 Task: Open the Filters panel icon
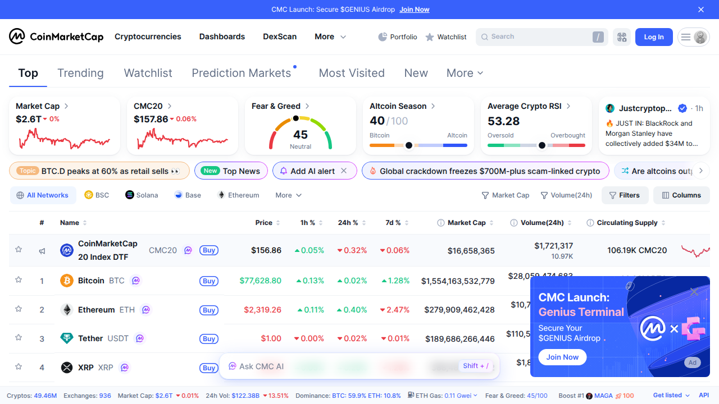(x=613, y=195)
